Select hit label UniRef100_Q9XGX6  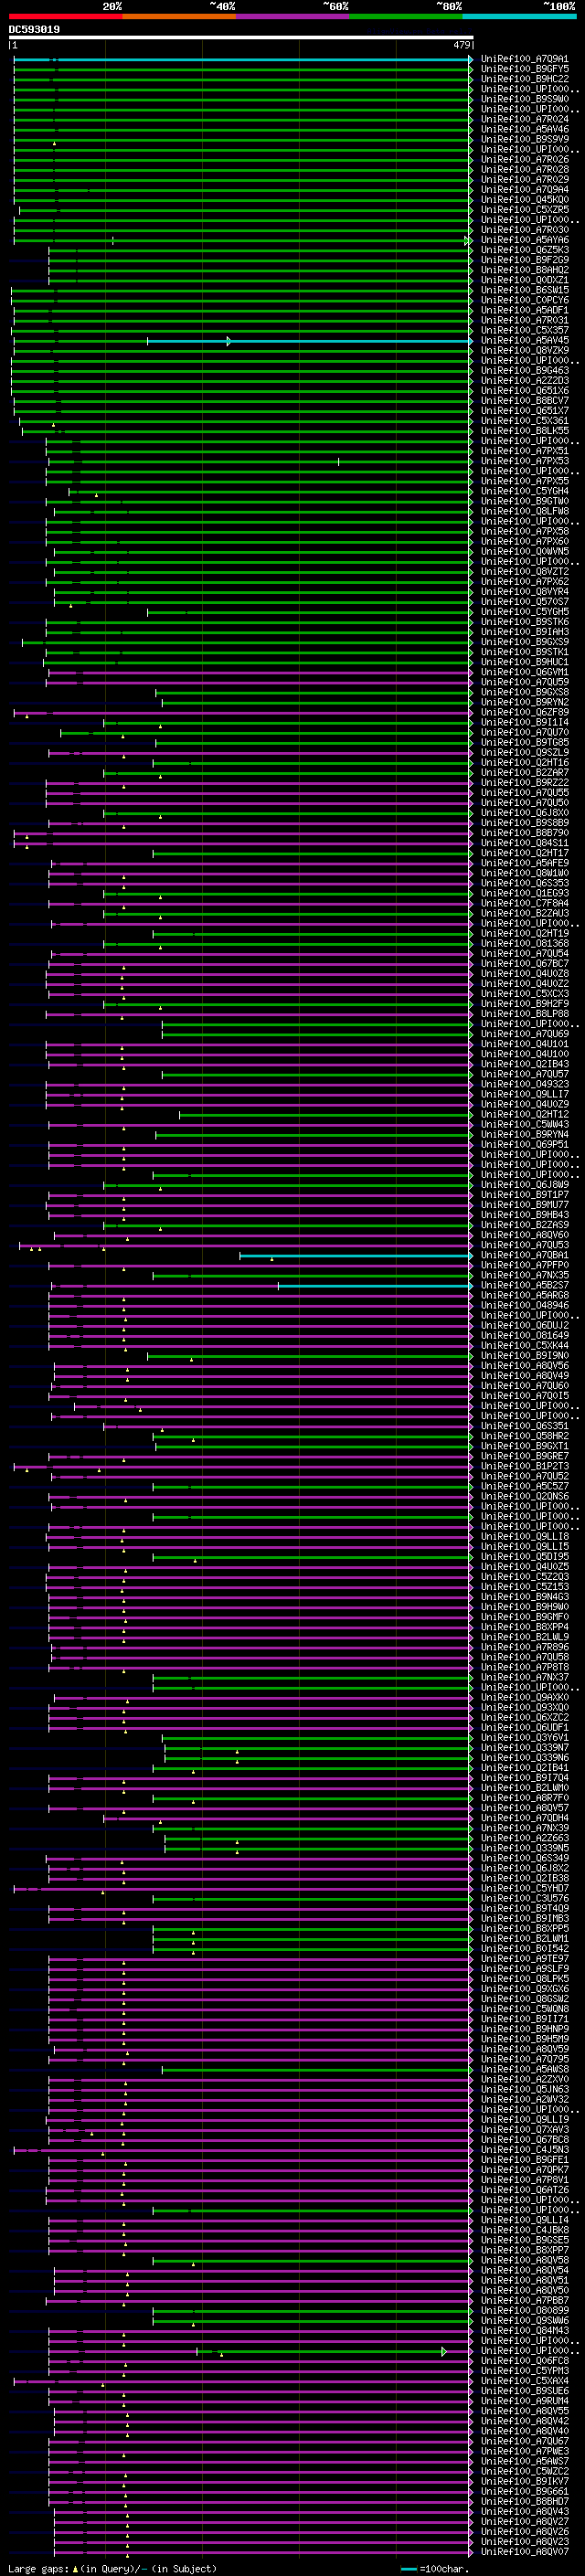click(x=524, y=1990)
